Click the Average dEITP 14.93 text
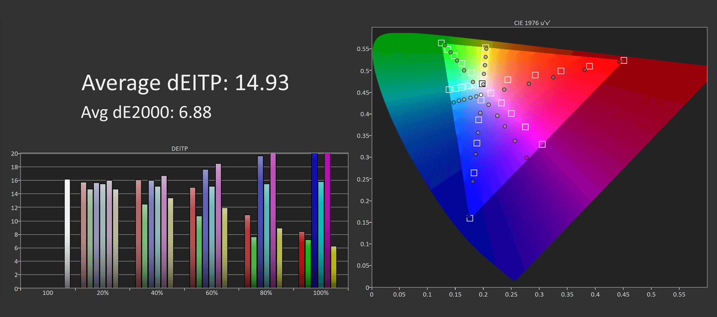The image size is (717, 317). (x=185, y=83)
